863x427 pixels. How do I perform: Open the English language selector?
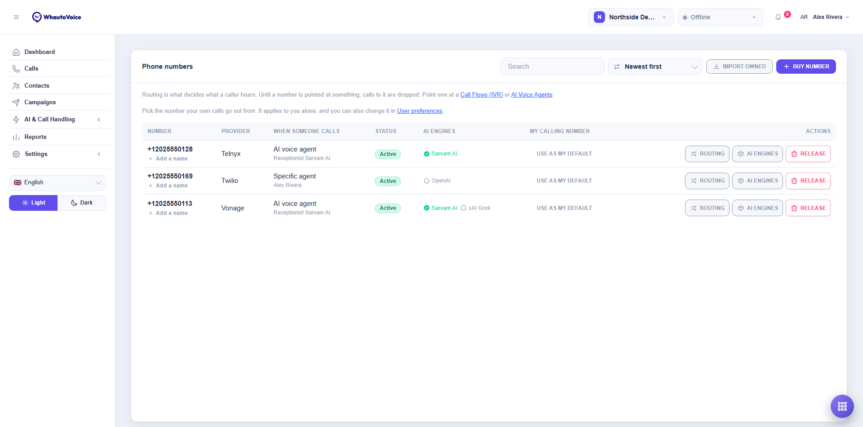(x=58, y=182)
